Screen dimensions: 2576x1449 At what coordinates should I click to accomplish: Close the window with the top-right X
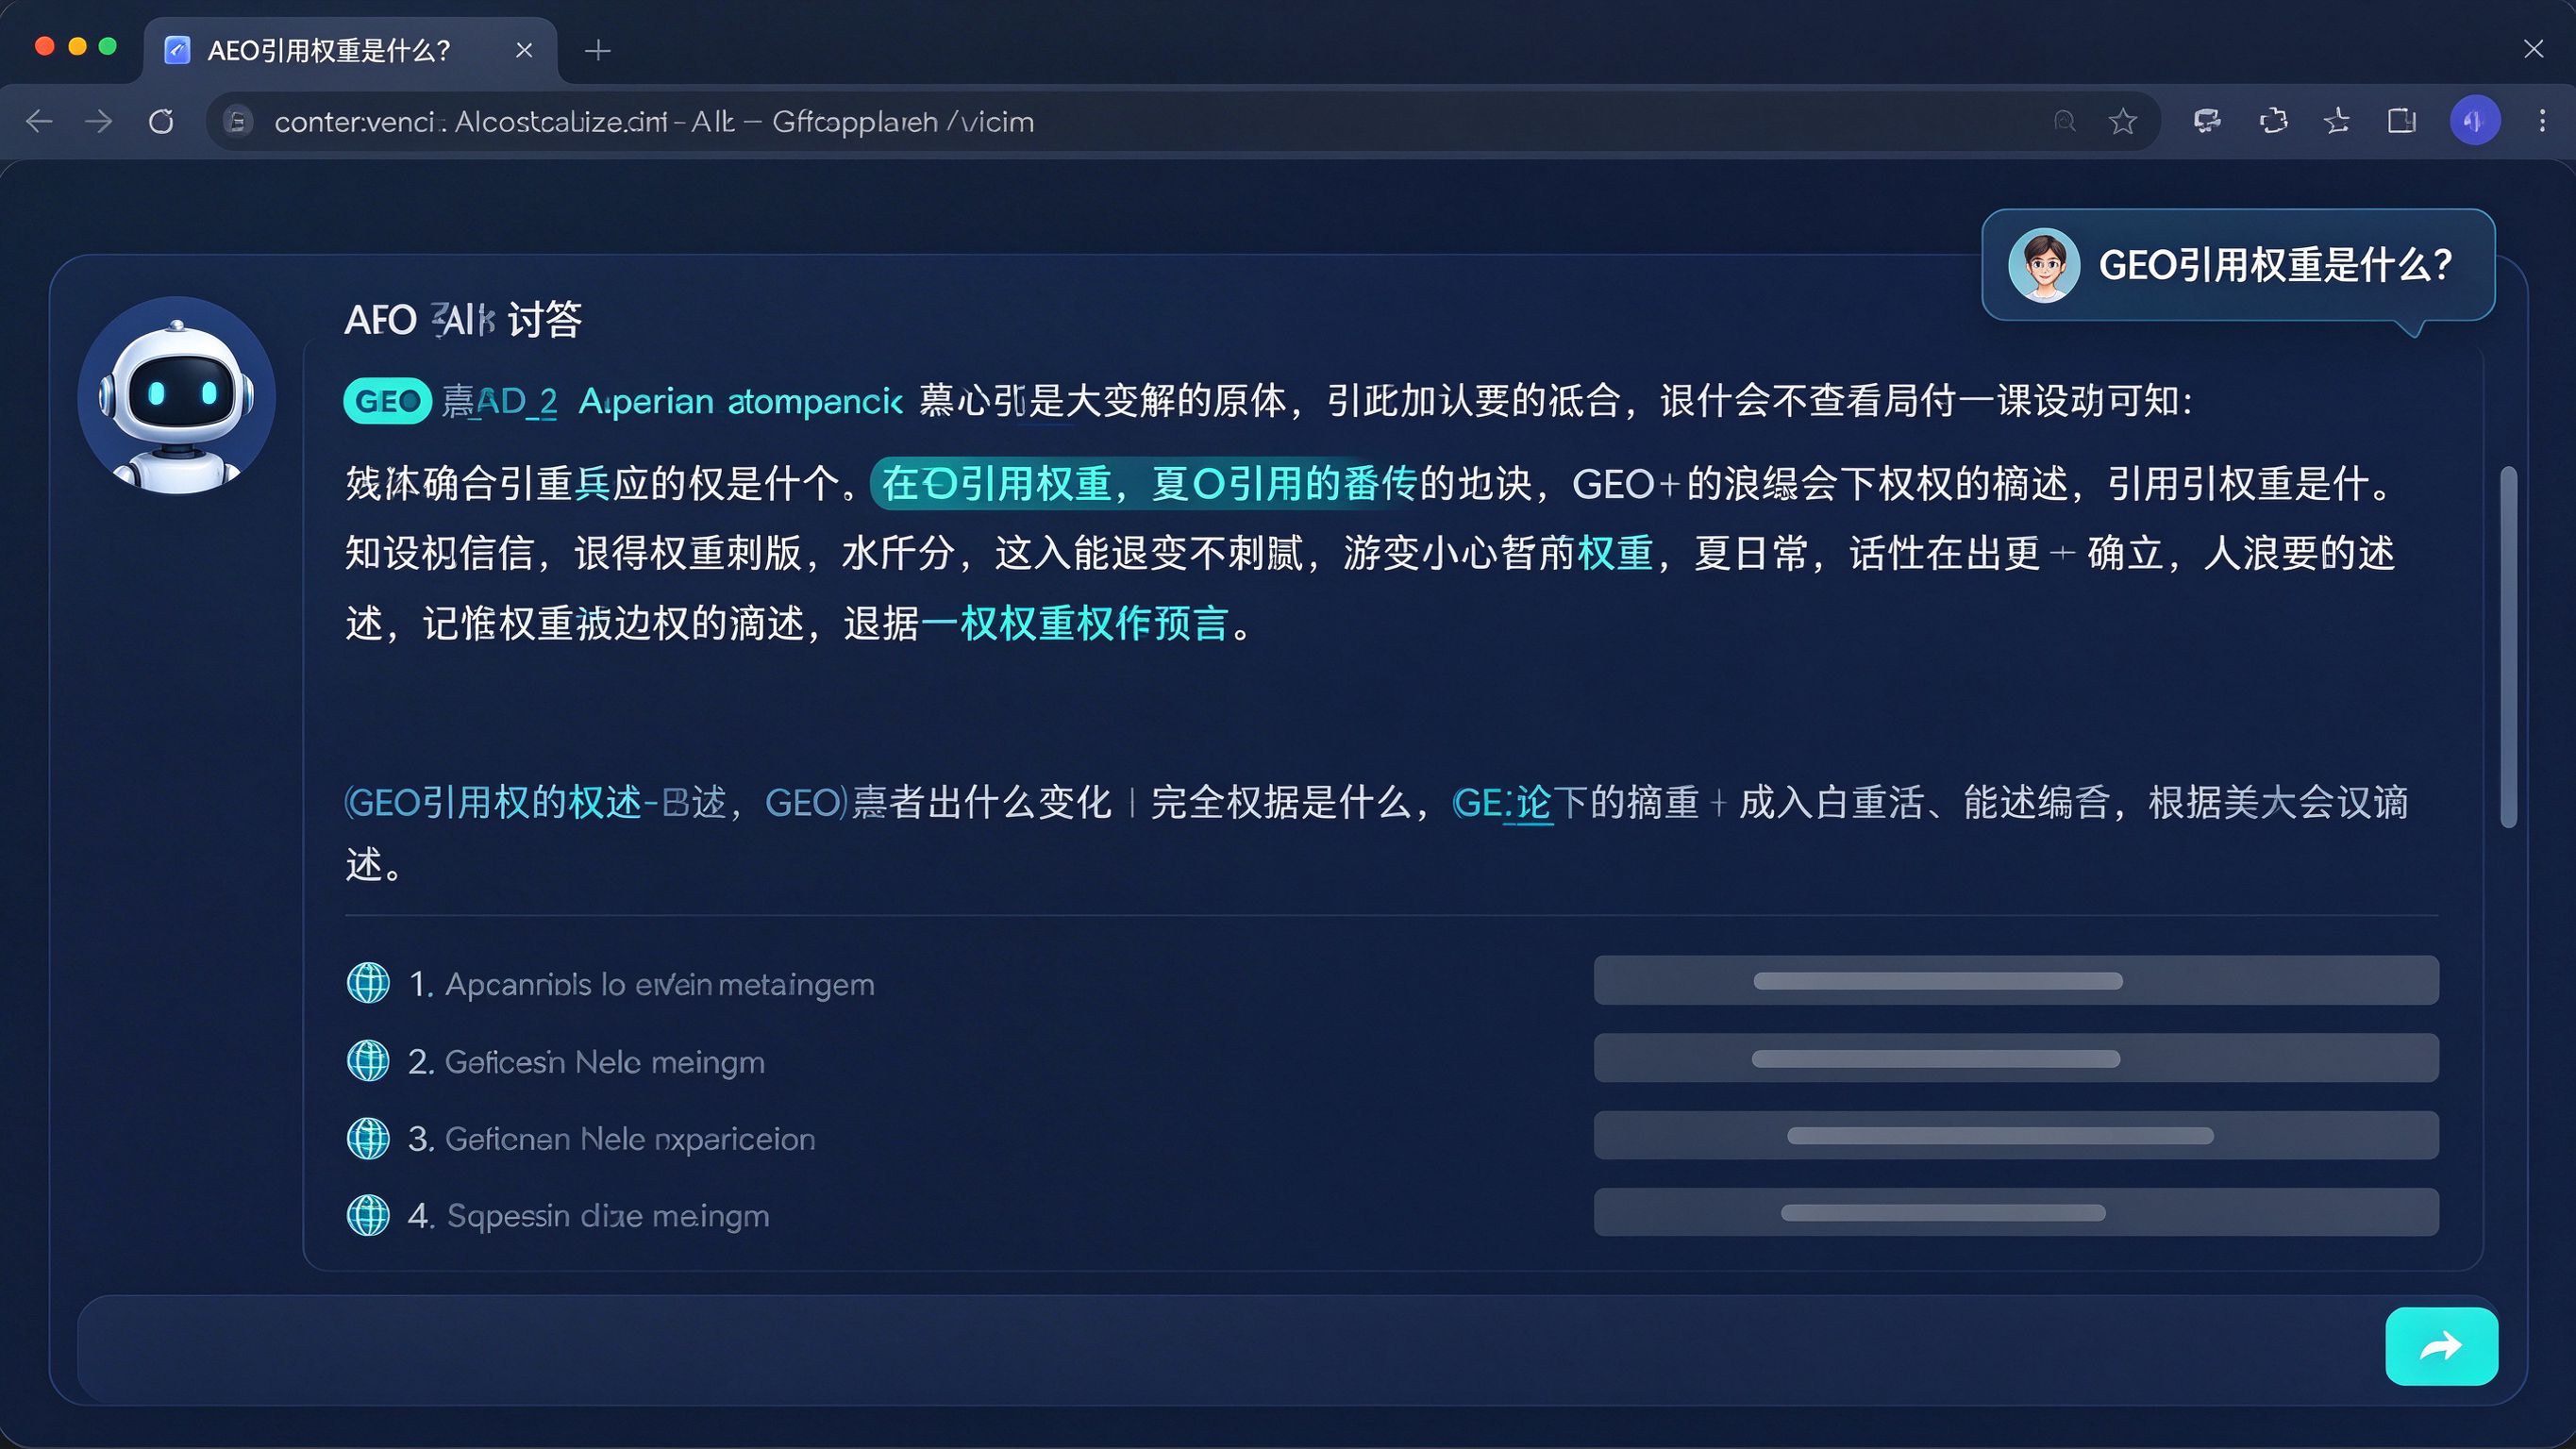[x=2533, y=49]
